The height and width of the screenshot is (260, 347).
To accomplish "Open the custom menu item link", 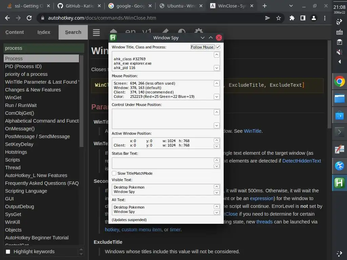I will pyautogui.click(x=141, y=230).
